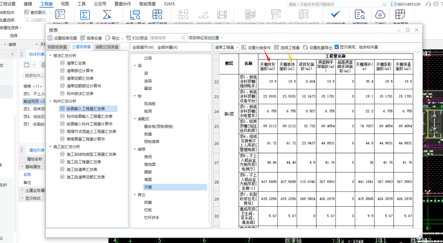Click the search icon in top function search
Screen dimensions: 443x243
(x=384, y=4)
